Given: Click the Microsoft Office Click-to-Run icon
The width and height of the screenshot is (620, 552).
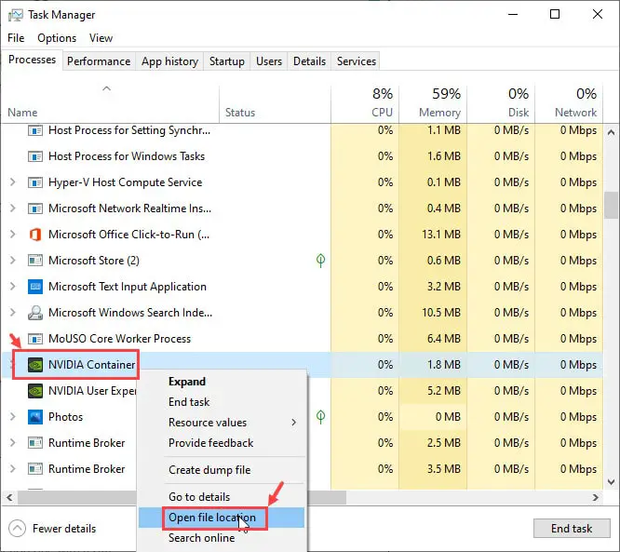Looking at the screenshot, I should click(x=35, y=235).
